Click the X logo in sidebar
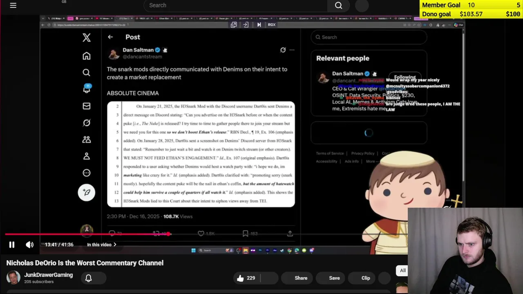This screenshot has height=294, width=523. [86, 38]
